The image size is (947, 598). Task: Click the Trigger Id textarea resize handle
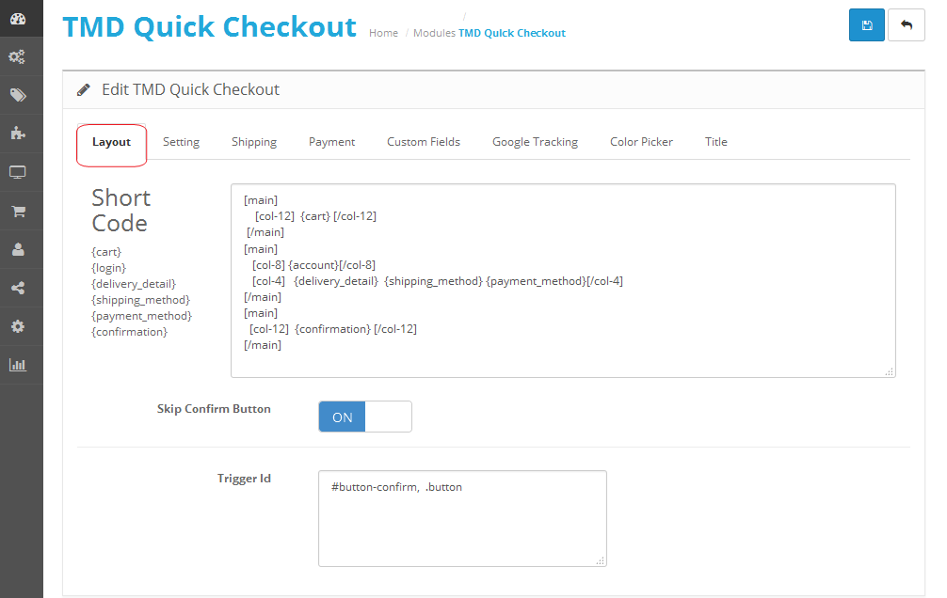(601, 560)
